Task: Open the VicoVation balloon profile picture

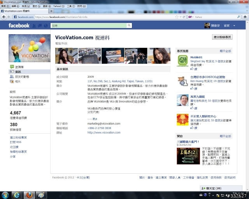Action: (30, 48)
